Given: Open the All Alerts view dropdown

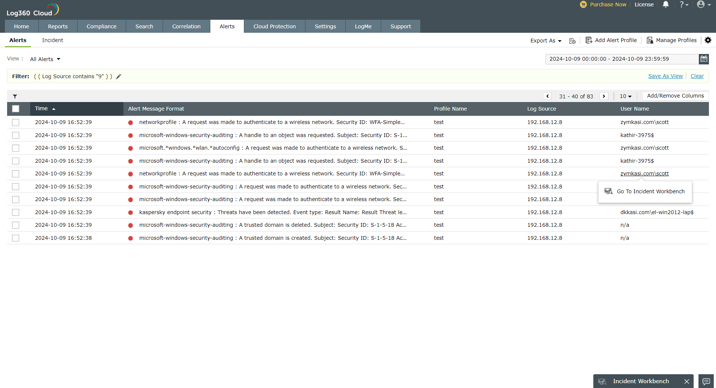Looking at the screenshot, I should 45,59.
